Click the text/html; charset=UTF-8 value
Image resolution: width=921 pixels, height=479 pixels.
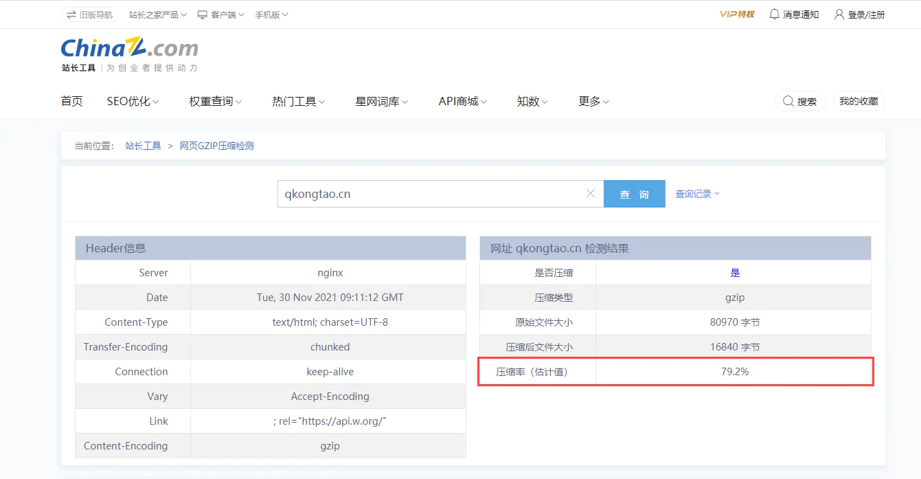(x=330, y=322)
